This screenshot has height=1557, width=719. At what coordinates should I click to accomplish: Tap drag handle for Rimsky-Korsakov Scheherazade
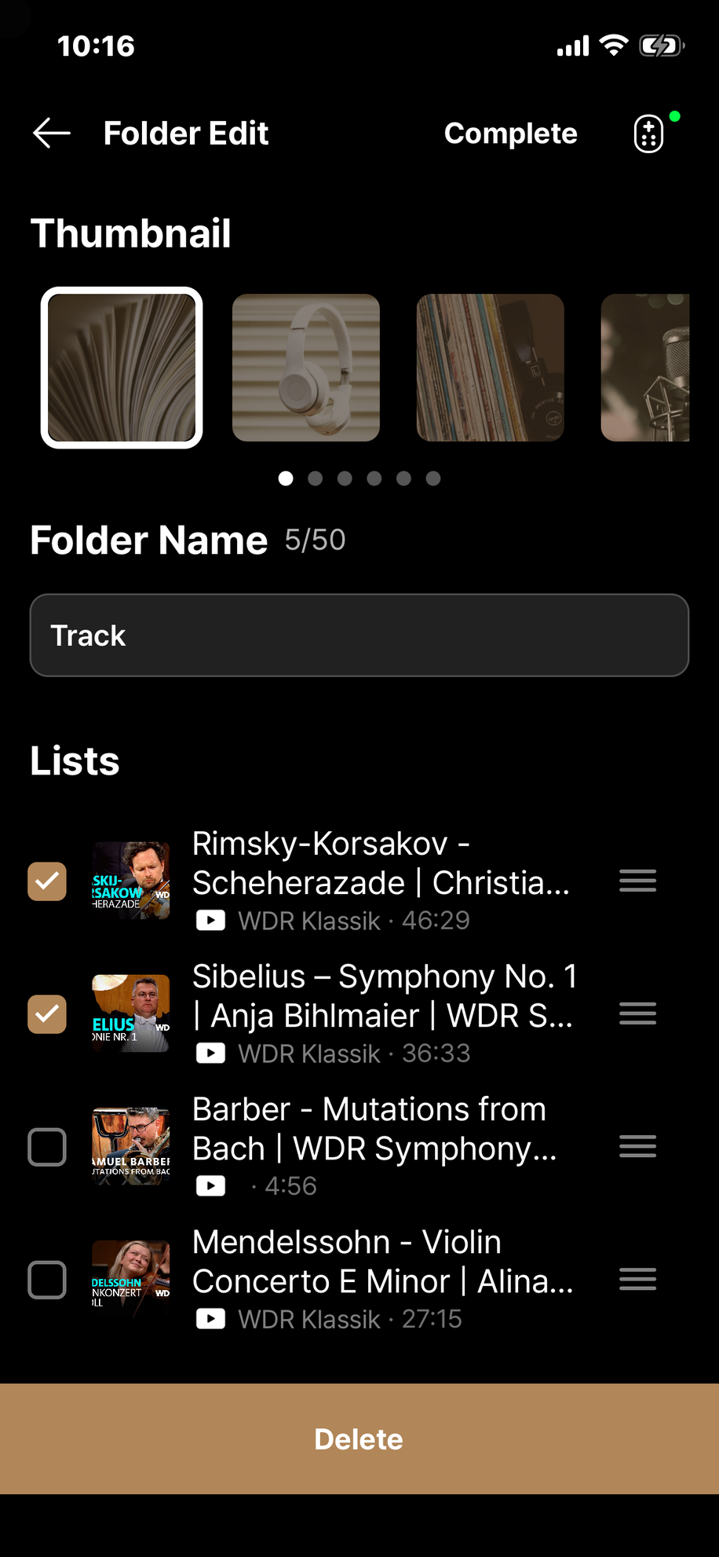[637, 881]
